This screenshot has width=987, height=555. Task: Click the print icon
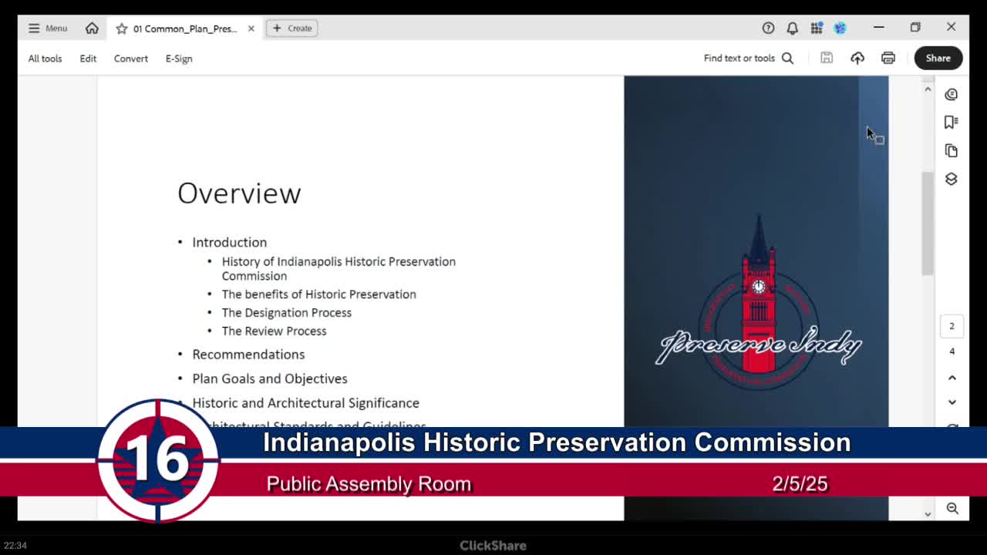coord(888,58)
